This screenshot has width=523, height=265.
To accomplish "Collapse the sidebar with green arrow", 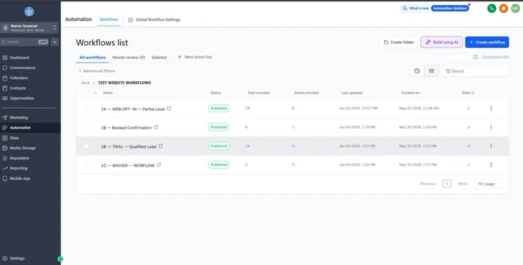I will coord(60,259).
